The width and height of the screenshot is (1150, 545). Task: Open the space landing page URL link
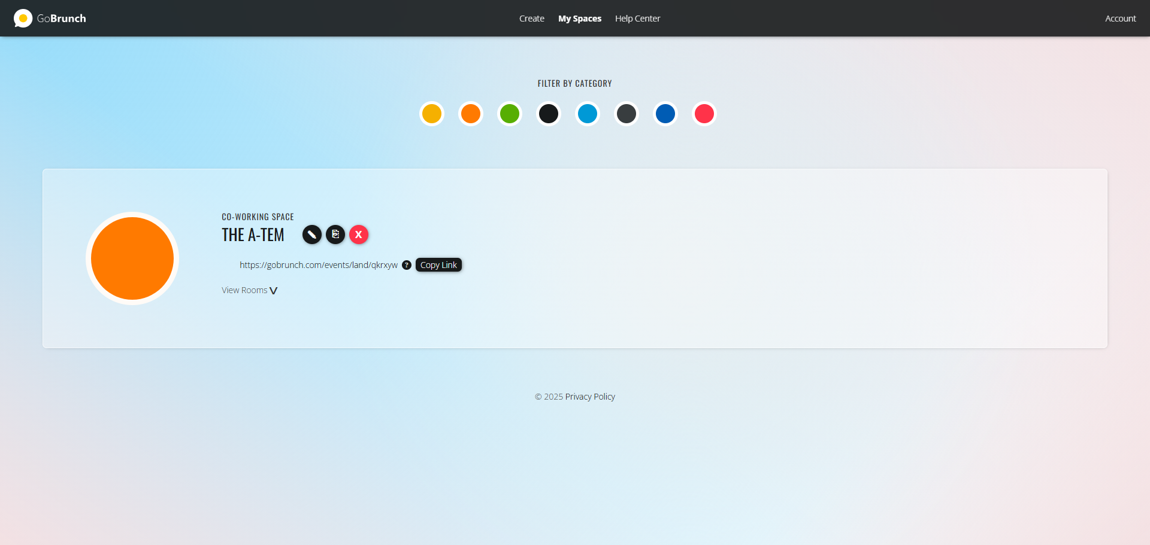318,265
